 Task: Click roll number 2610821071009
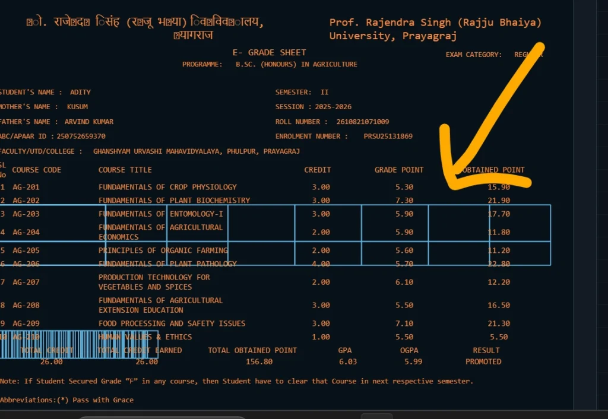coord(363,122)
